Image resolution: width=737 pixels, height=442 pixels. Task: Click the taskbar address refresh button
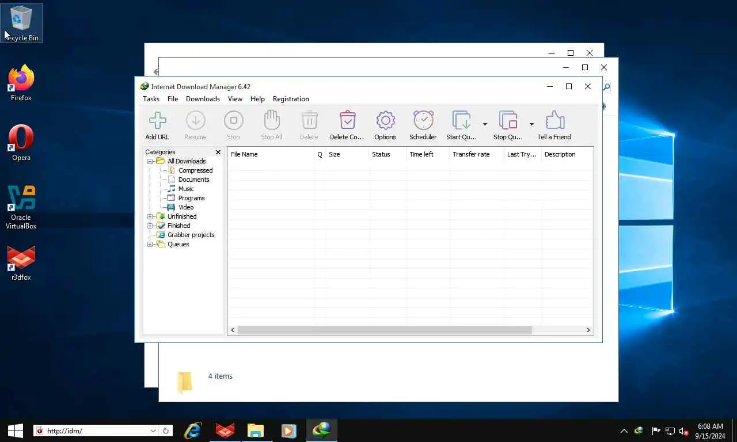(x=166, y=430)
